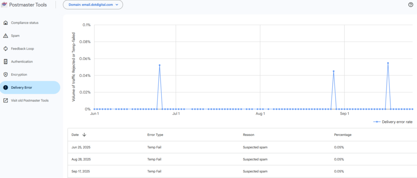Click the Postmaster Tools logo icon
417x178 pixels.
[x=4, y=5]
